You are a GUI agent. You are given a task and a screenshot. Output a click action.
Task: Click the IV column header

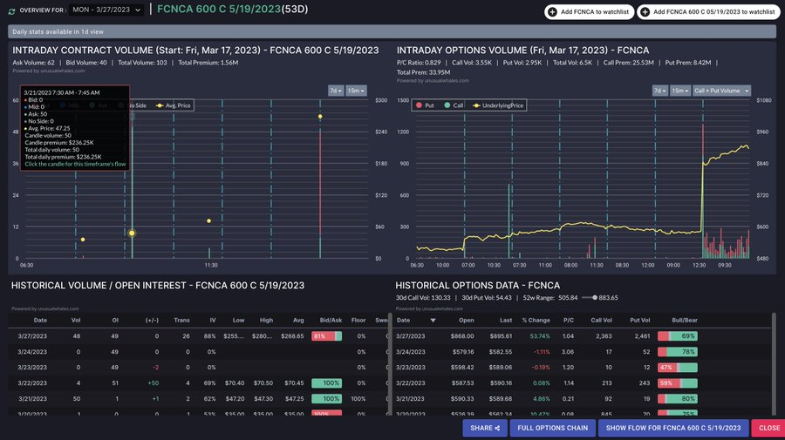(212, 320)
